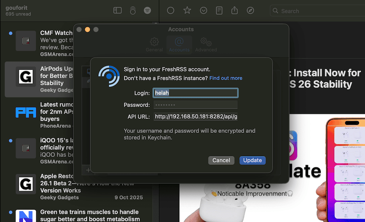Click the next unread down-arrow icon

[x=204, y=11]
